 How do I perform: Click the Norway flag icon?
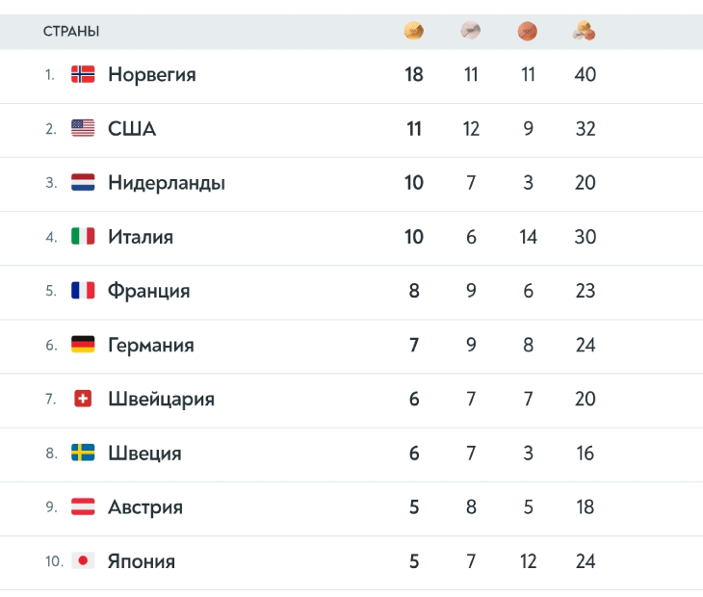coord(83,74)
